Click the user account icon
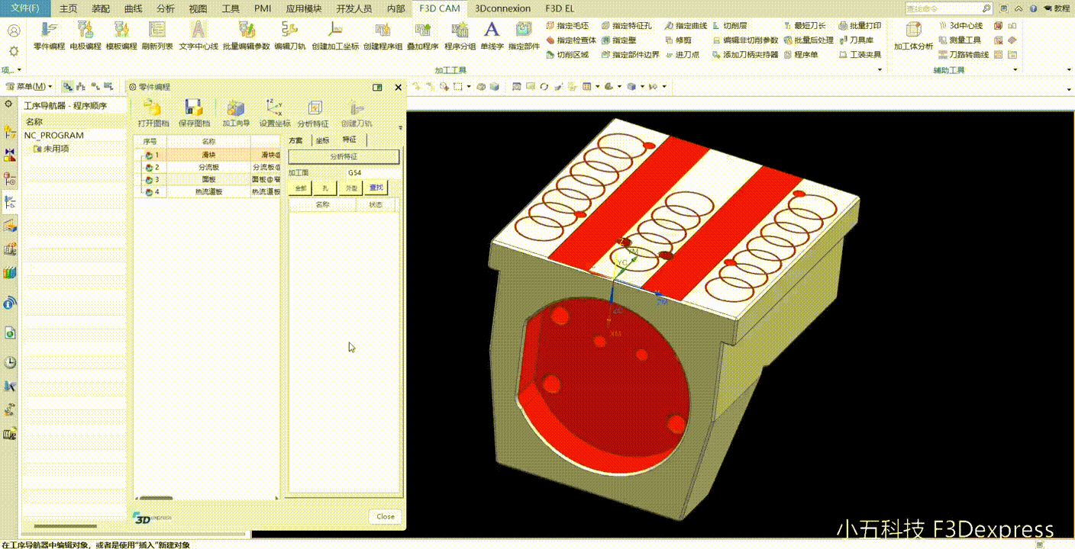1075x549 pixels. click(x=14, y=31)
